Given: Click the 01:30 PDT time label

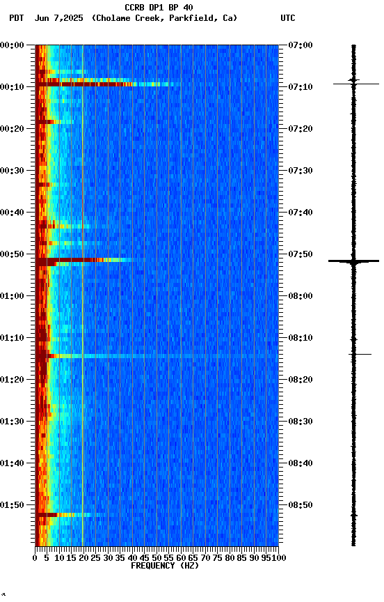Looking at the screenshot, I should point(12,422).
